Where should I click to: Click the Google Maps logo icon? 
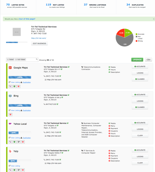click(x=10, y=68)
